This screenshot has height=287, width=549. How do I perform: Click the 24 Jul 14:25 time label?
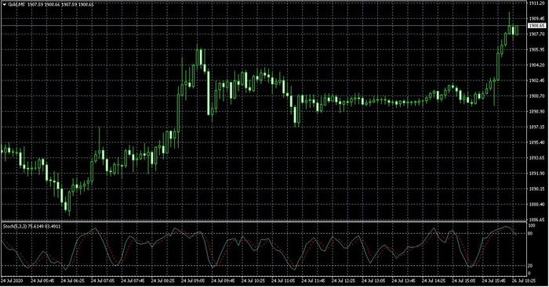(434, 281)
